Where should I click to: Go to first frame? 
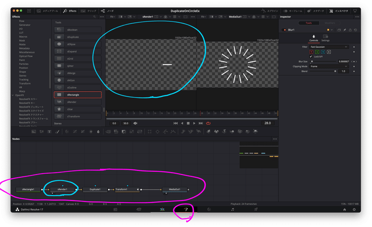pyautogui.click(x=176, y=123)
